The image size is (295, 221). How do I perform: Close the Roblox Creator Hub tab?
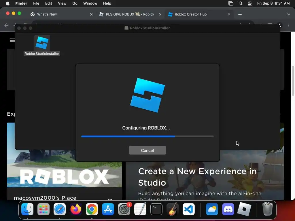(229, 14)
